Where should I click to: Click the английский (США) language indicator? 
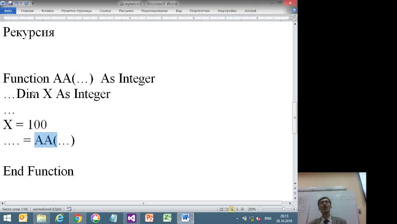tap(47, 209)
